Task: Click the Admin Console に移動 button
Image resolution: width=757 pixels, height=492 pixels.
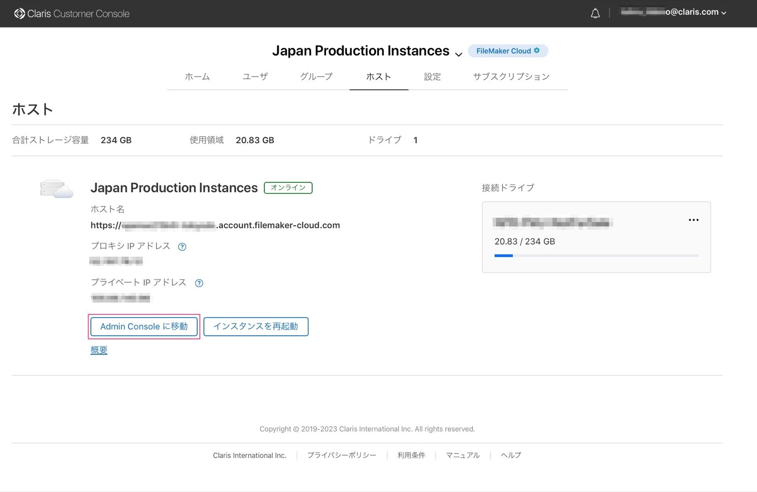Action: (144, 326)
